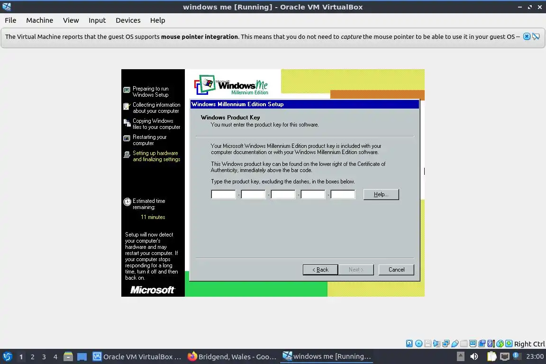Switch to Oracle VM VirtualBox Manager window

tap(137, 357)
